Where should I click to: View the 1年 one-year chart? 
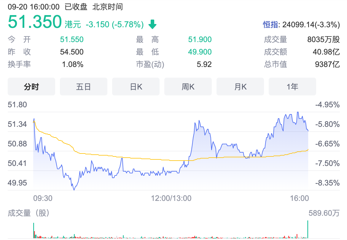click(x=292, y=86)
